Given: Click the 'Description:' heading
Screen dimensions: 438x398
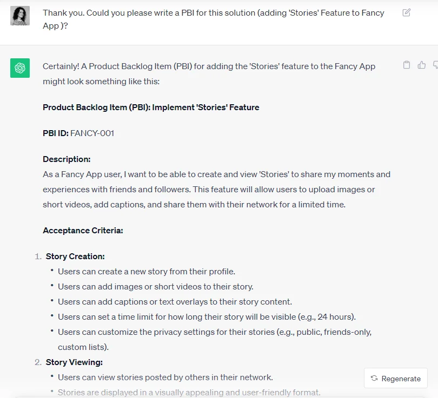Looking at the screenshot, I should pos(67,159).
